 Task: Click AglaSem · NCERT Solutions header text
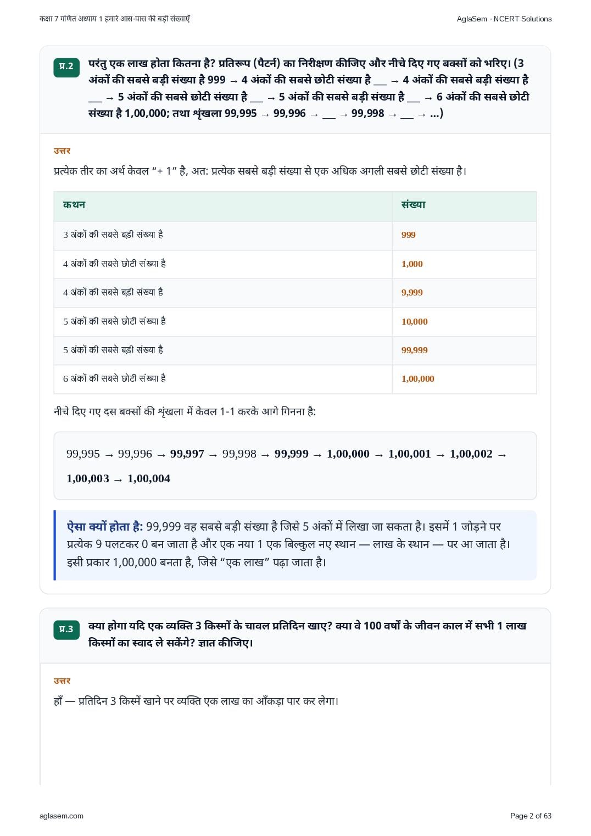click(x=504, y=19)
